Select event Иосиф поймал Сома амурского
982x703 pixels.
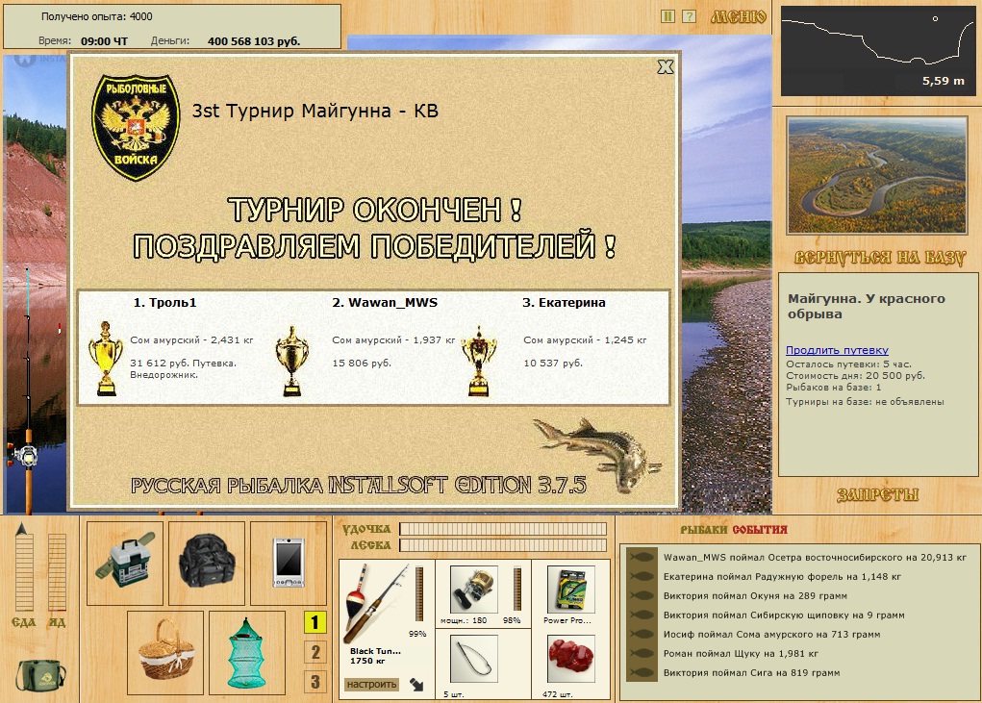[x=771, y=634]
